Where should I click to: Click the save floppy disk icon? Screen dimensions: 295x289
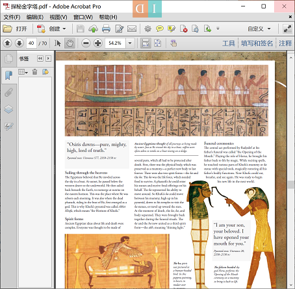(81, 29)
